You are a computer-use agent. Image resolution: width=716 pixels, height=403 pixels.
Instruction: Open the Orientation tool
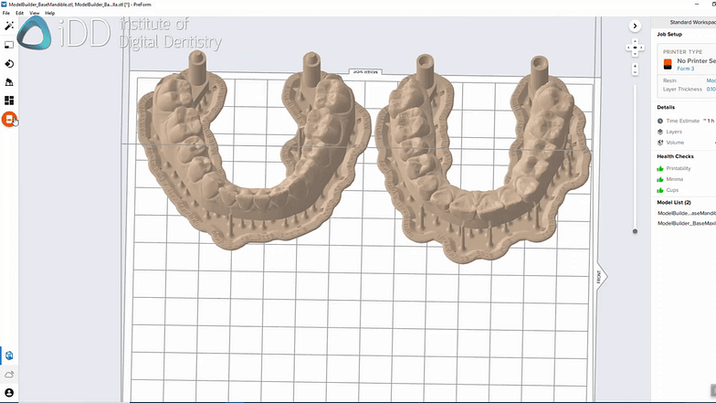(x=9, y=63)
